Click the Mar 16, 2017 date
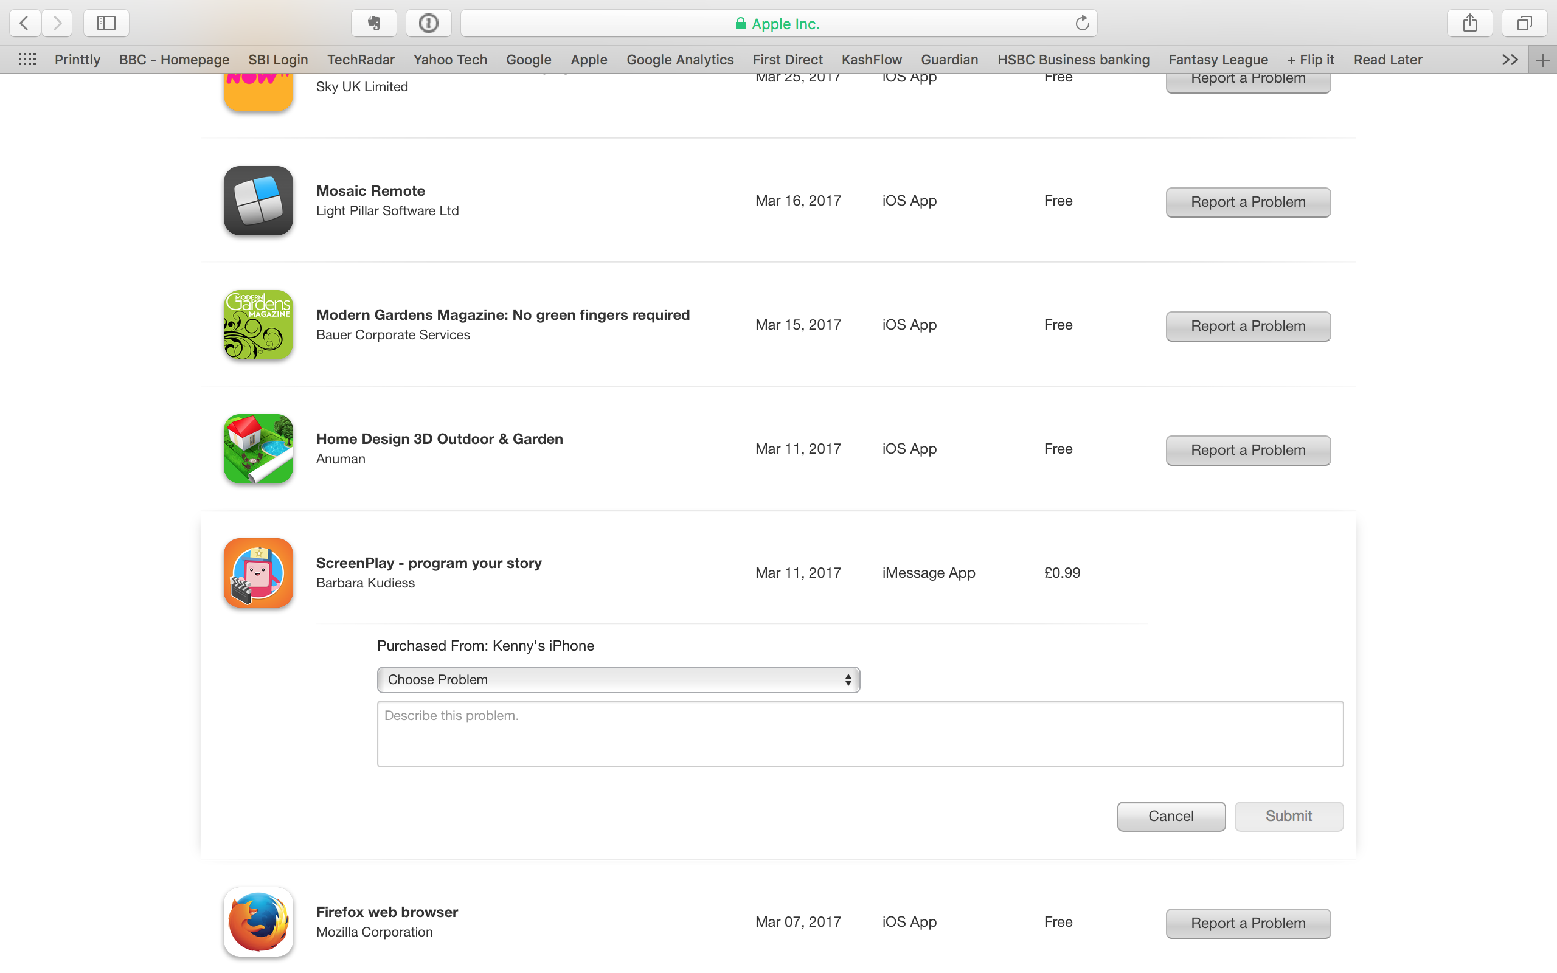The height and width of the screenshot is (973, 1557). [x=798, y=201]
